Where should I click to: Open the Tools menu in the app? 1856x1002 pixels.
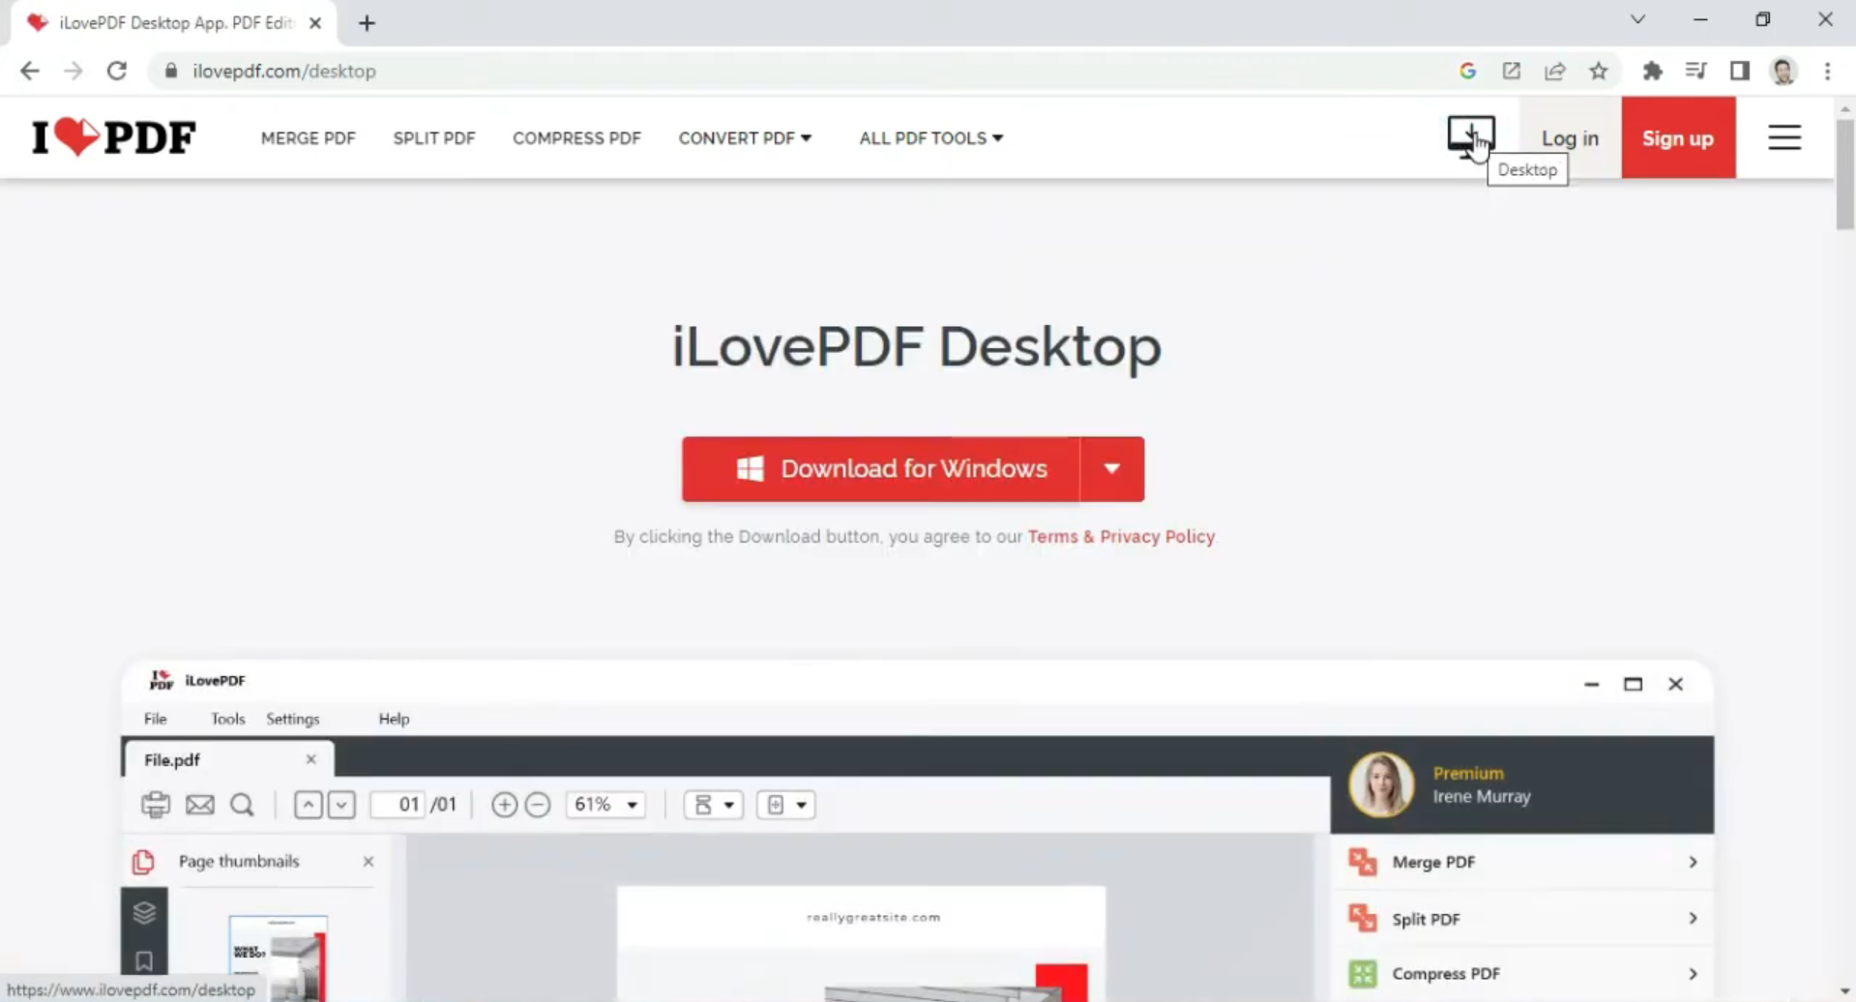(227, 719)
